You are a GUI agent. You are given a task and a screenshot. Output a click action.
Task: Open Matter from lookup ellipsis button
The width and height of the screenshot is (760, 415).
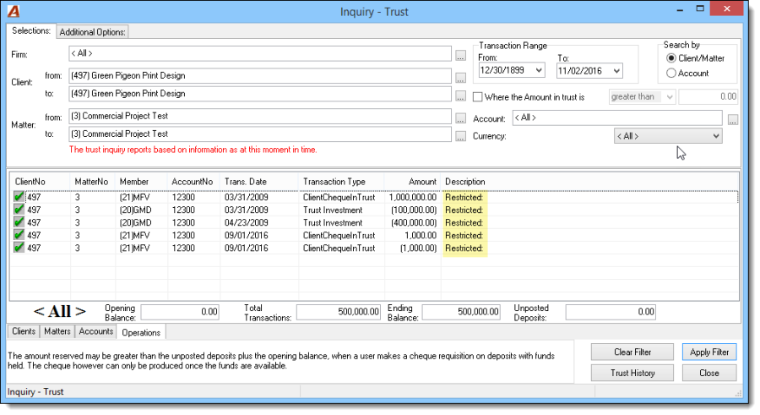460,118
